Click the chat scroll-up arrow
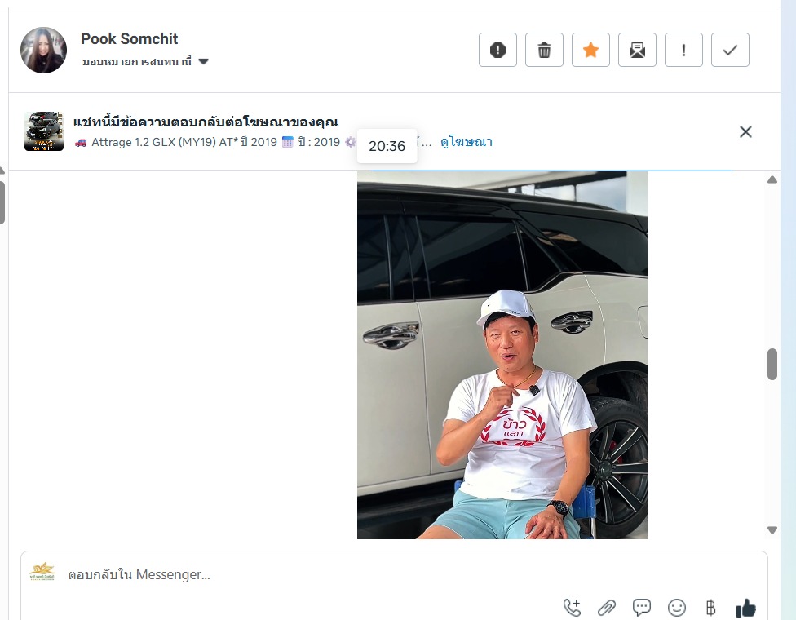Image resolution: width=796 pixels, height=620 pixels. pyautogui.click(x=772, y=179)
